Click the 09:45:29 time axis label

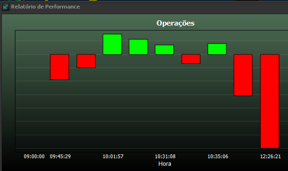[x=60, y=156]
